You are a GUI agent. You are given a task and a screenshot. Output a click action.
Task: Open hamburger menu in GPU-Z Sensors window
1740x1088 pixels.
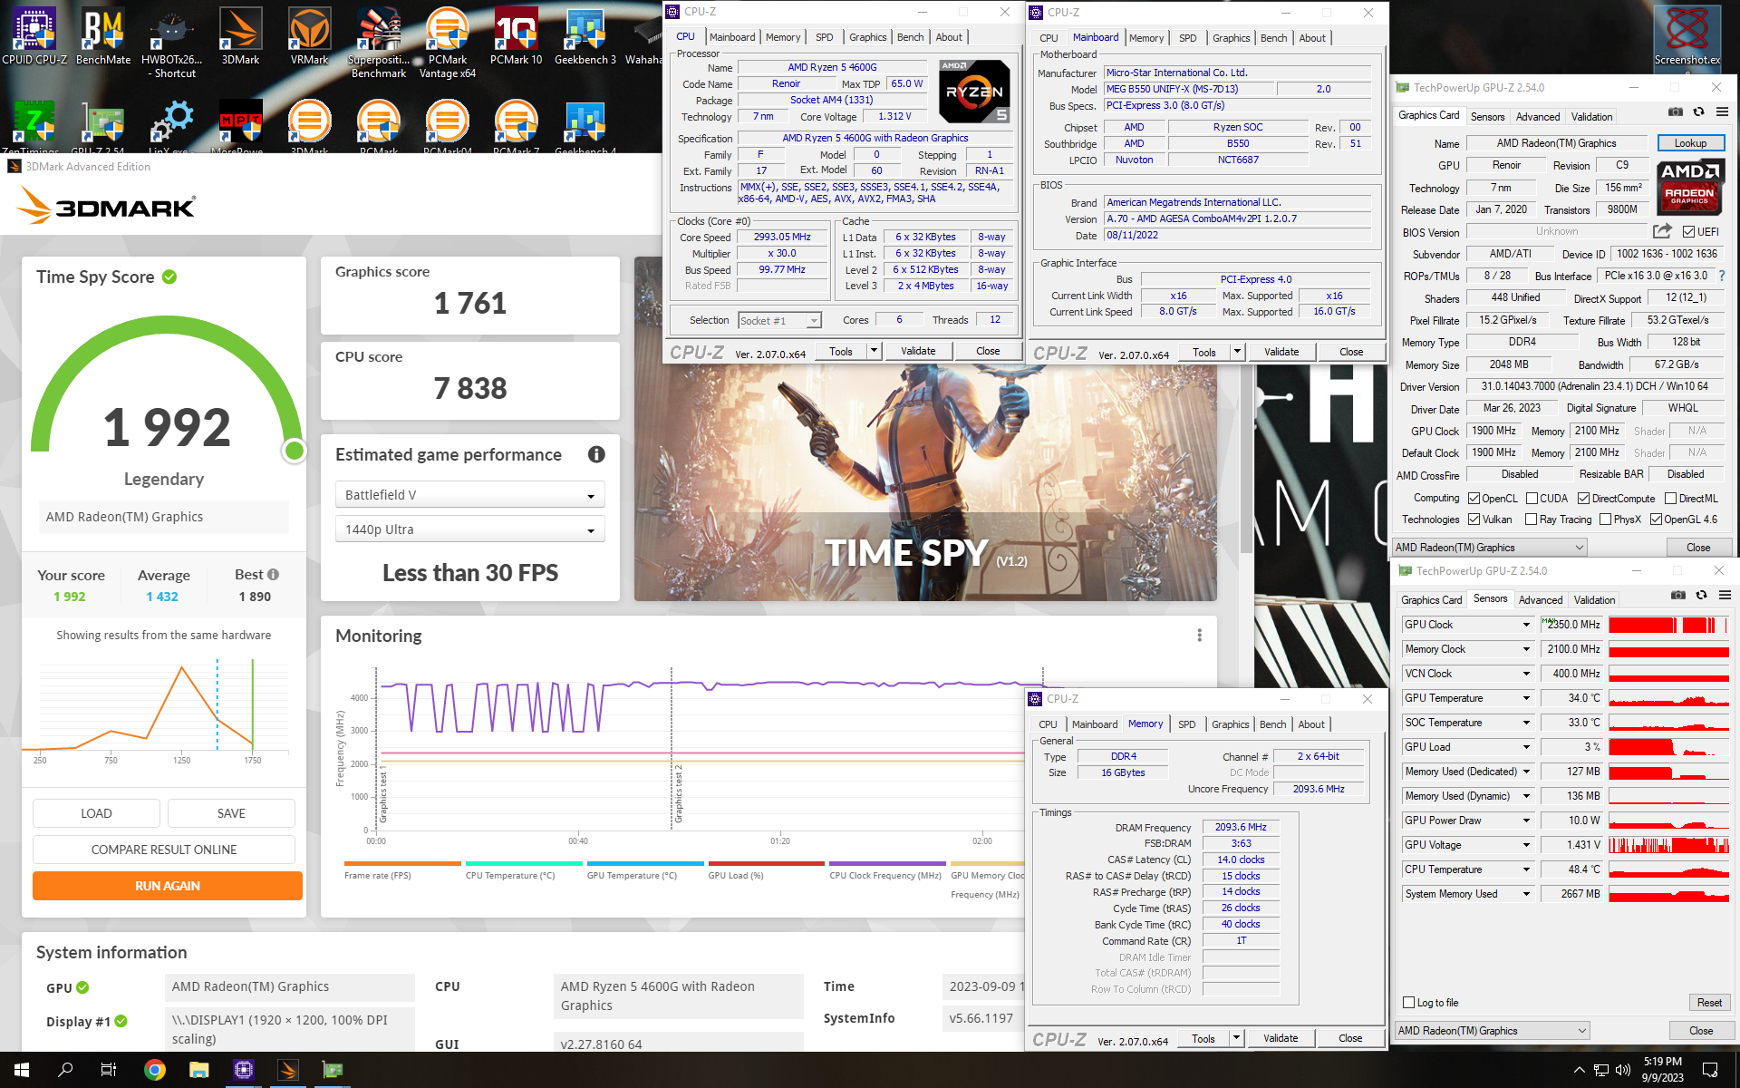[x=1725, y=595]
